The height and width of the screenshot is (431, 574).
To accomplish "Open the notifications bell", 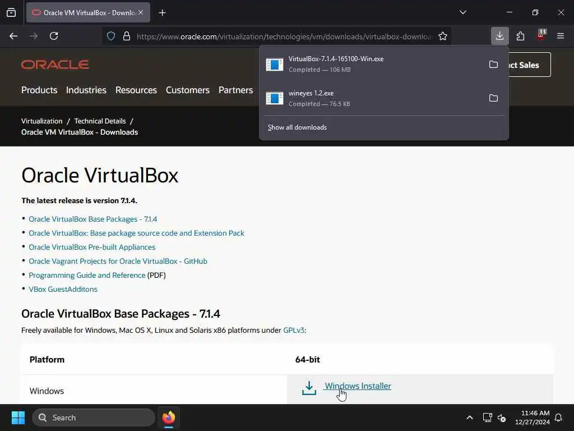I will tap(558, 418).
